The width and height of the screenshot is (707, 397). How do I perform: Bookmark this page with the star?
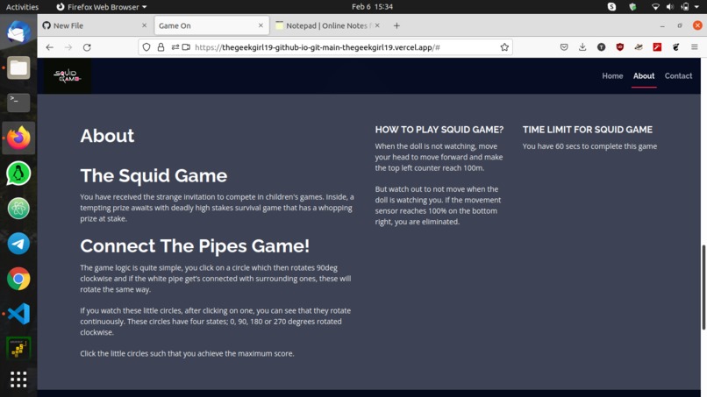[x=504, y=46]
